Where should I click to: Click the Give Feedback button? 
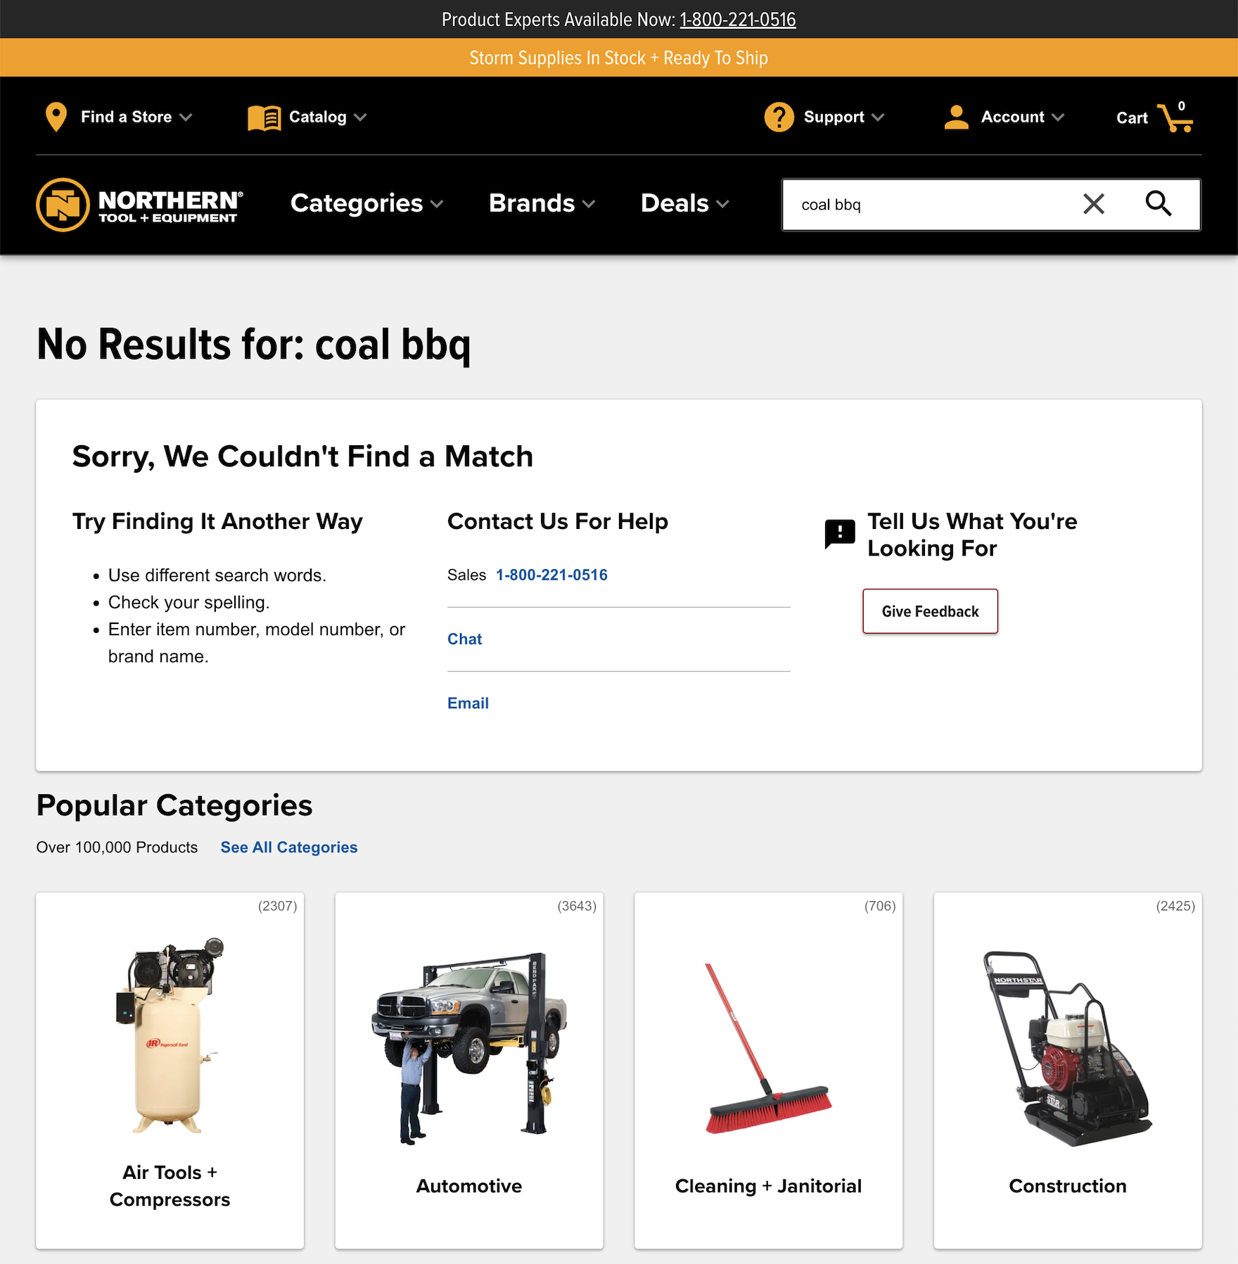(x=930, y=611)
